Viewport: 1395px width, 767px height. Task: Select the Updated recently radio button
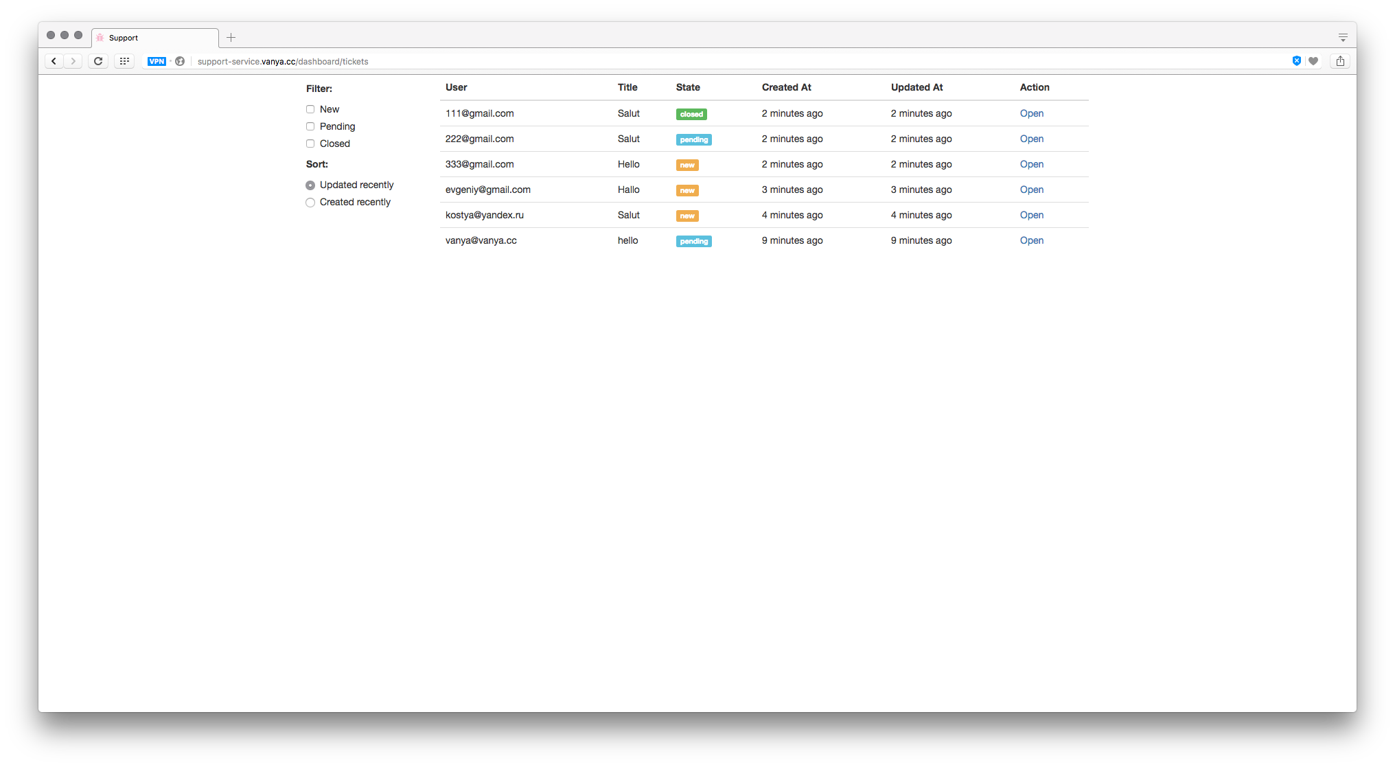point(310,185)
